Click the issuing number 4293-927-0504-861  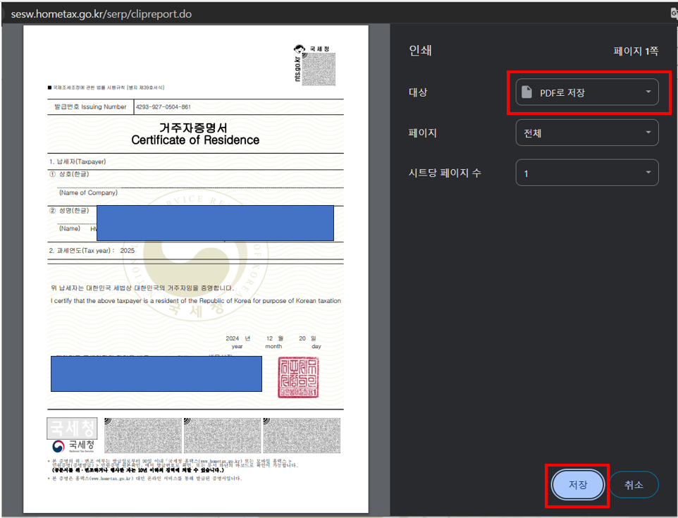163,107
